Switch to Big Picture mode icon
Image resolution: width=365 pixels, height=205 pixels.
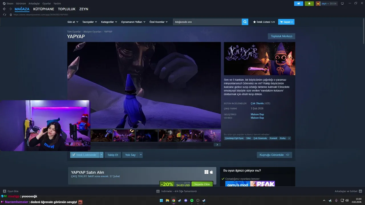click(342, 3)
